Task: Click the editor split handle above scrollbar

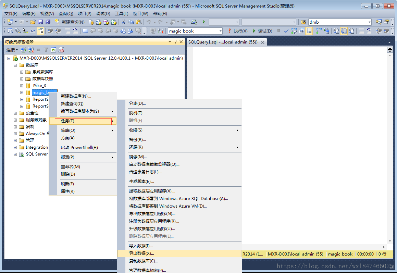Action: click(390, 50)
